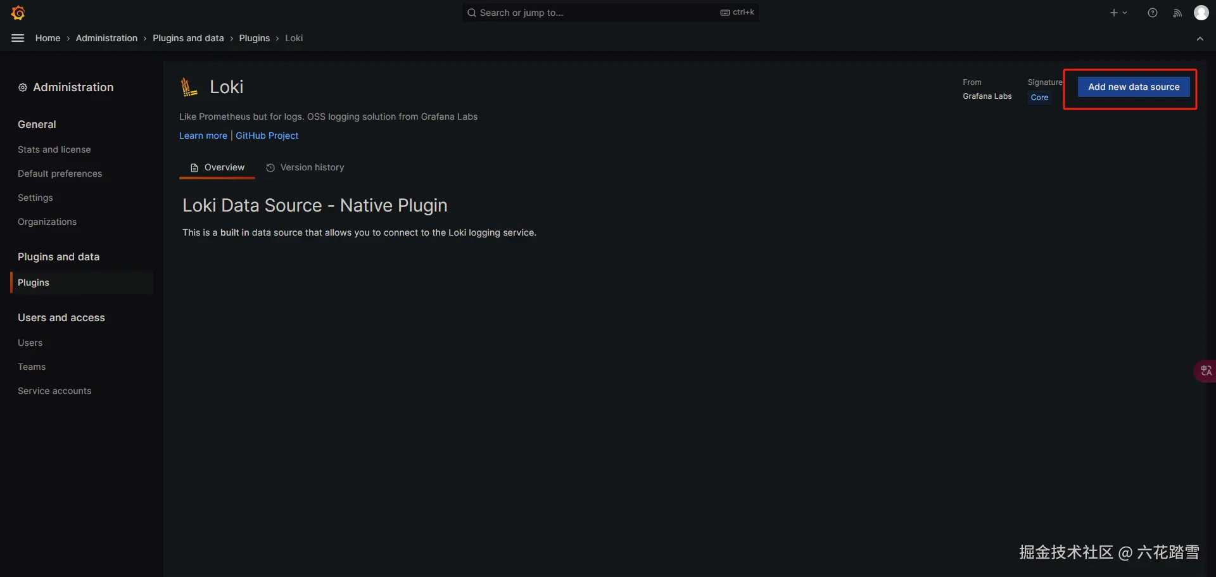Collapse the top bar with chevron
This screenshot has width=1216, height=577.
click(1200, 39)
